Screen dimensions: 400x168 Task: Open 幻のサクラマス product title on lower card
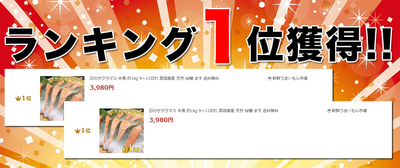(x=214, y=111)
